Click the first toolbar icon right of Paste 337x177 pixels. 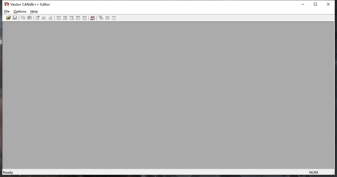click(37, 18)
